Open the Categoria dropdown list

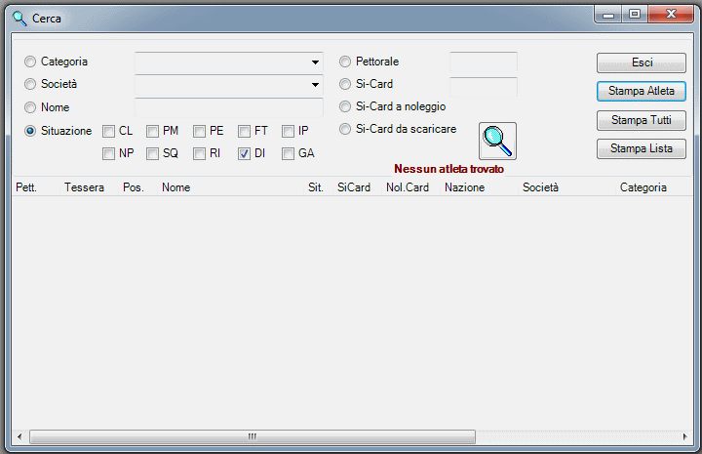coord(315,62)
